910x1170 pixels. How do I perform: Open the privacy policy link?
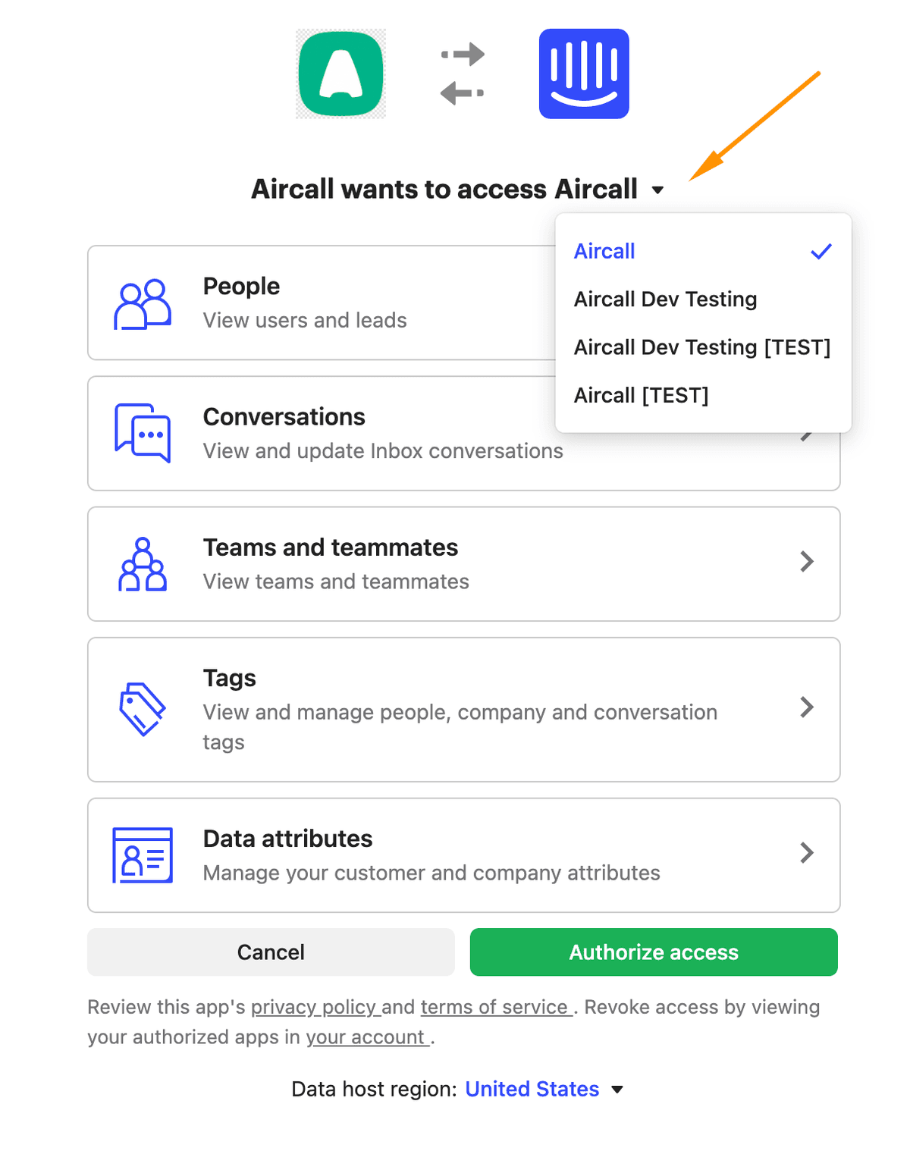coord(313,1007)
